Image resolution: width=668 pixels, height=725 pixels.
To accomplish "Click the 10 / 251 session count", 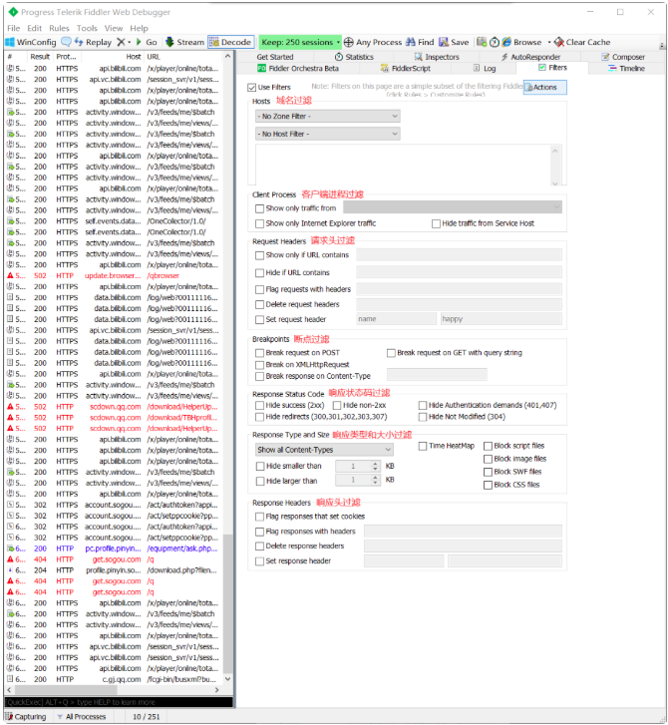I will (147, 717).
